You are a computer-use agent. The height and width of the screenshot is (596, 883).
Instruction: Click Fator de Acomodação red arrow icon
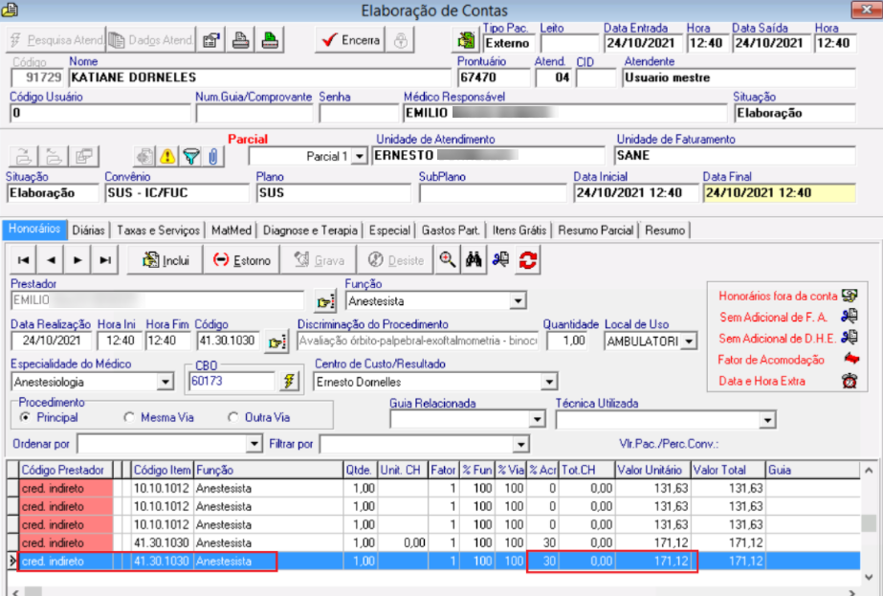tap(850, 359)
